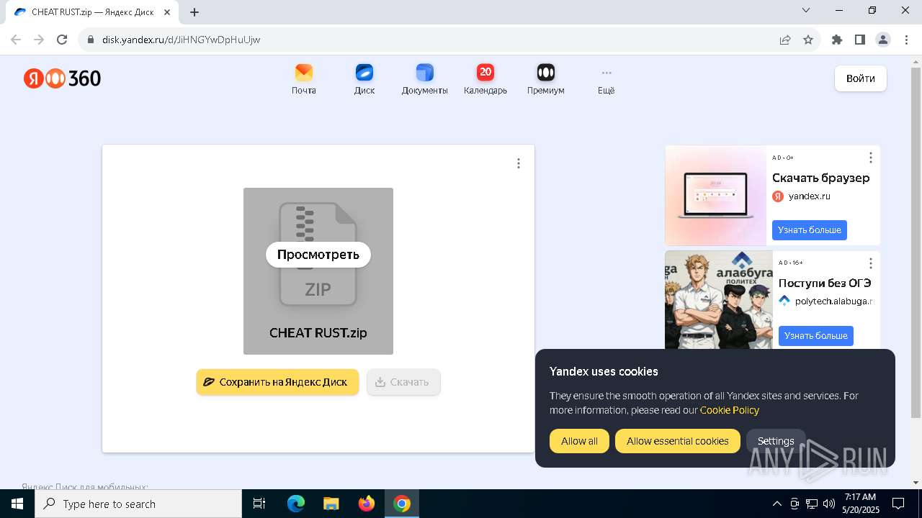922x518 pixels.
Task: Open the Chrome three-dot menu
Action: (x=906, y=40)
